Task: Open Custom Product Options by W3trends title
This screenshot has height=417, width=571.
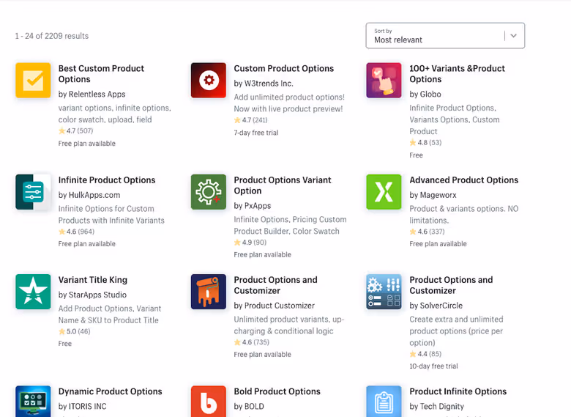Action: pos(284,69)
